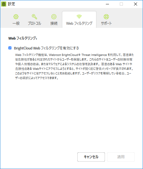Select the 接続 tab label

(54, 23)
